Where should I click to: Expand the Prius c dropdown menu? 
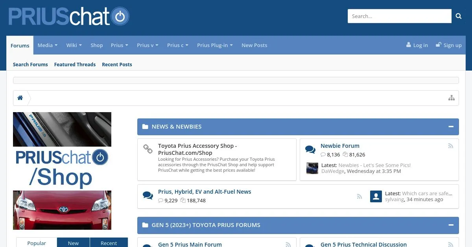click(178, 45)
